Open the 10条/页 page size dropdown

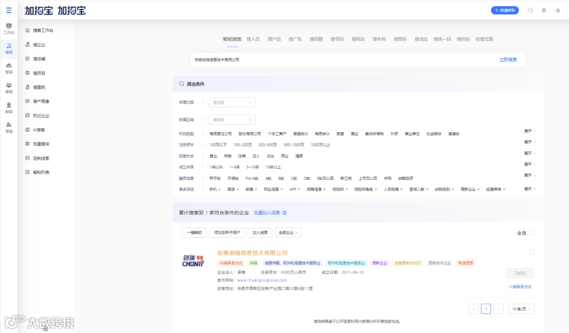pyautogui.click(x=521, y=309)
